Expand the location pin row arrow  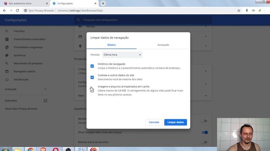(205, 46)
